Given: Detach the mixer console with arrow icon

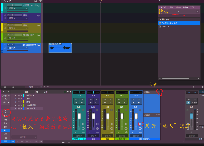Looking at the screenshot, I should [x=8, y=92].
